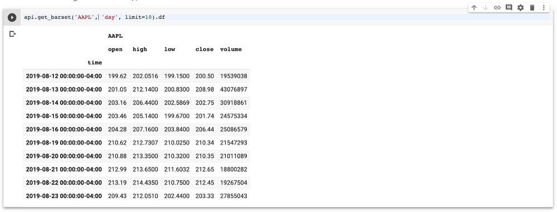Click high value 202.0516
The image size is (557, 212).
coord(145,76)
